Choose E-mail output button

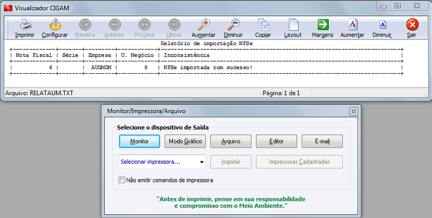point(322,142)
